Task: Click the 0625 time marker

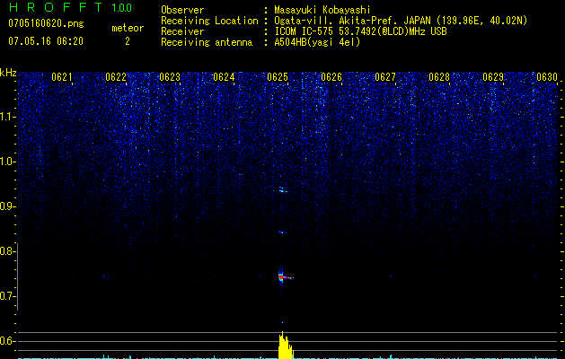Action: [x=278, y=77]
